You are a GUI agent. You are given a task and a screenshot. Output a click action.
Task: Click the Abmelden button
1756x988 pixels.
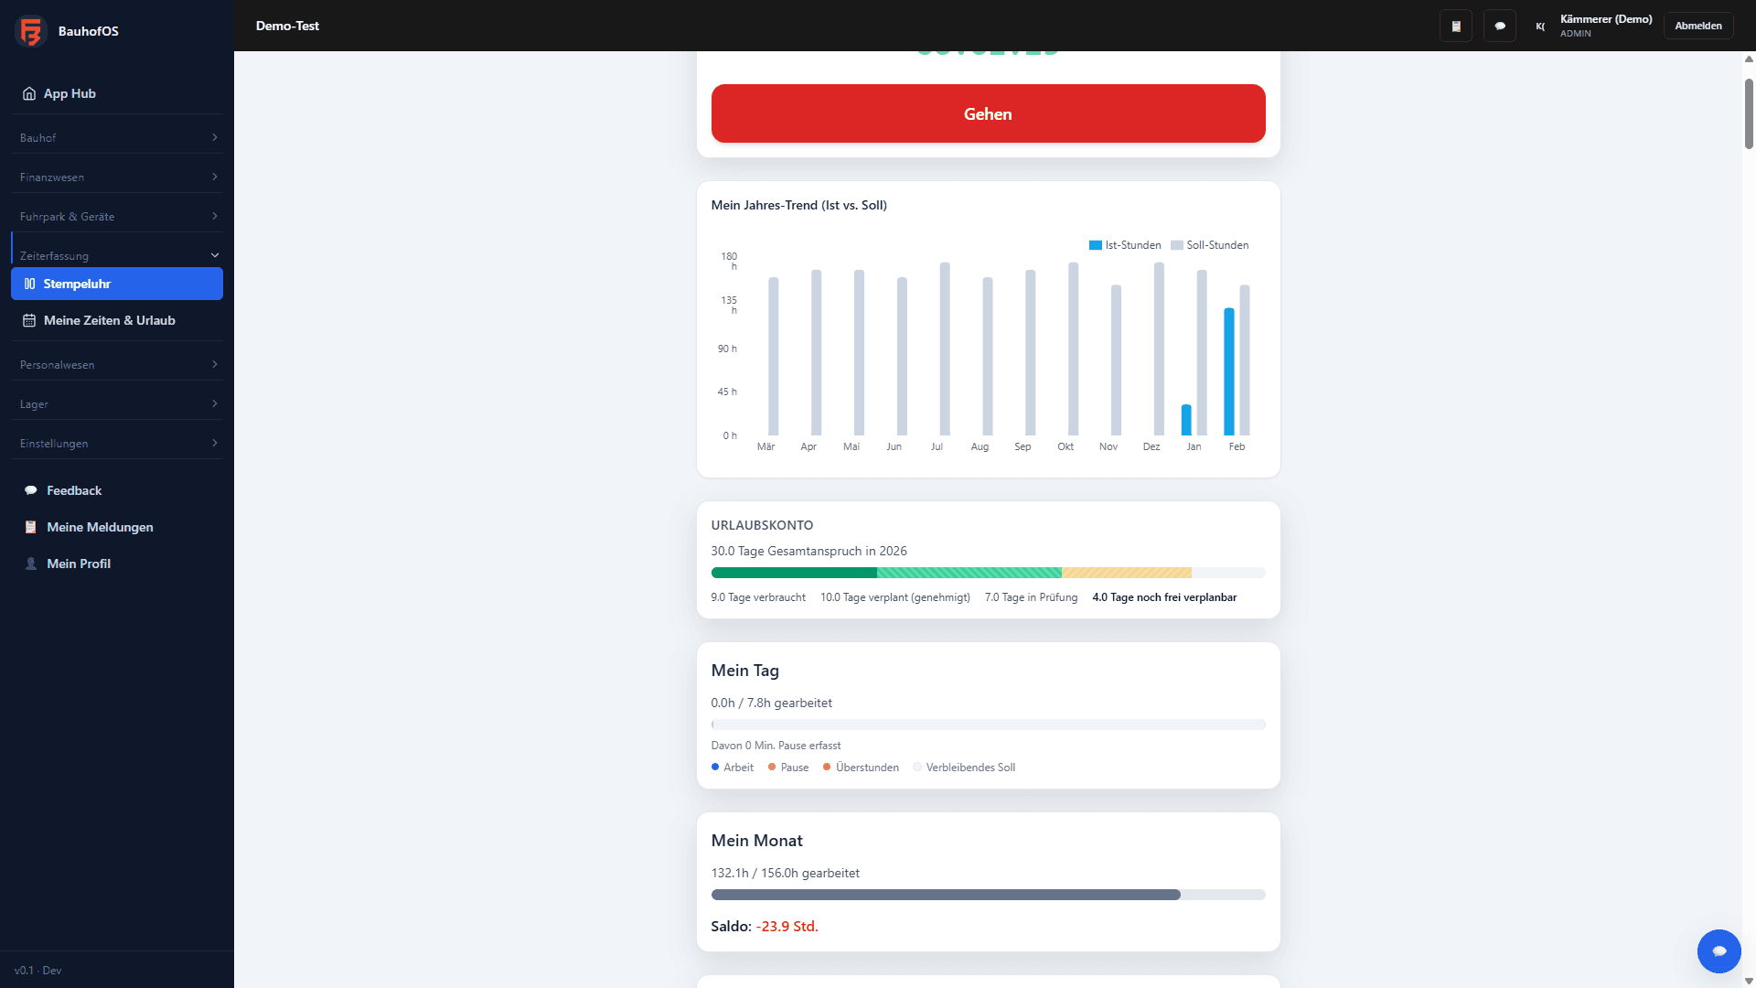[1697, 26]
